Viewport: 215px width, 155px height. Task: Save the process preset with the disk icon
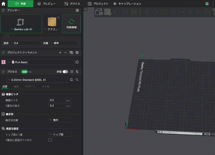72,80
